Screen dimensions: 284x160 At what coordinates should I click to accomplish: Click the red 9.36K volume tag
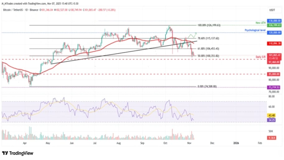click(272, 137)
